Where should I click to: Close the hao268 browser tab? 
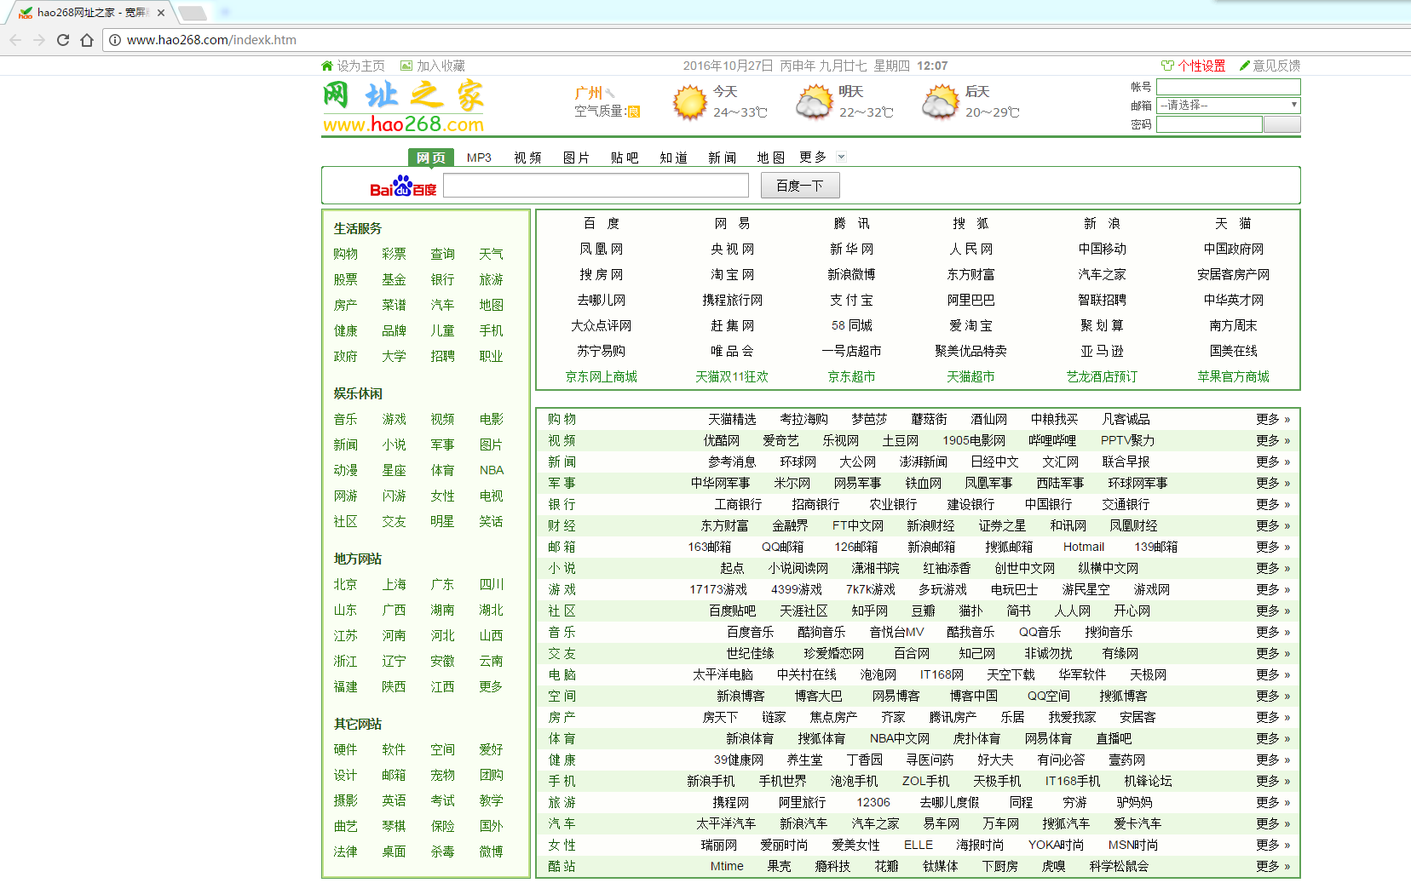coord(161,13)
